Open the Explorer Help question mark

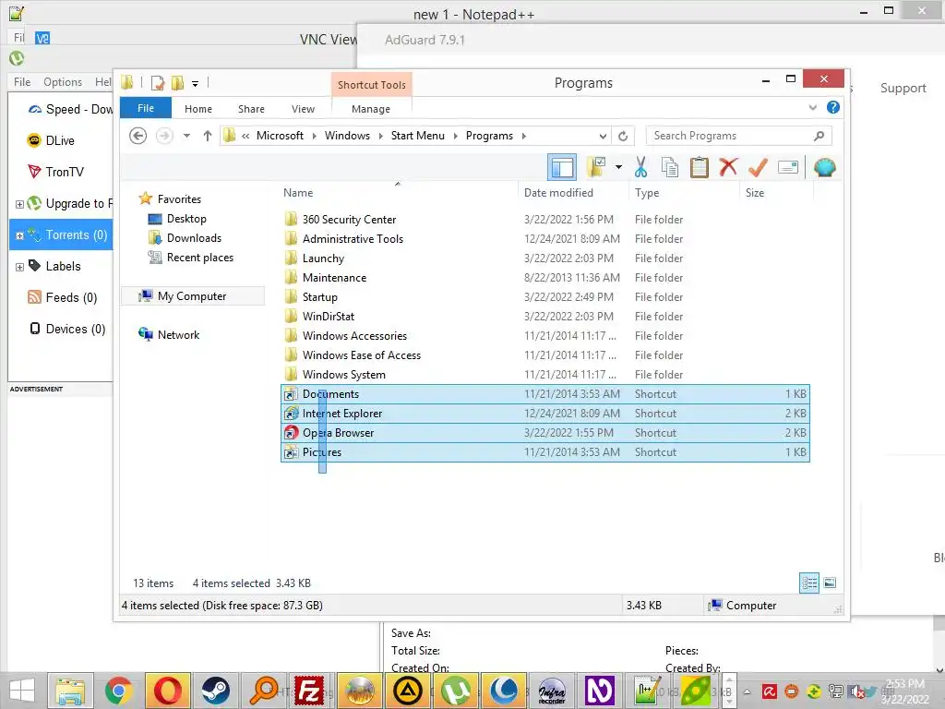tap(833, 107)
